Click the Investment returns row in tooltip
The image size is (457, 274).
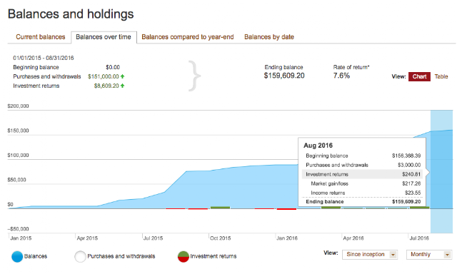click(362, 174)
